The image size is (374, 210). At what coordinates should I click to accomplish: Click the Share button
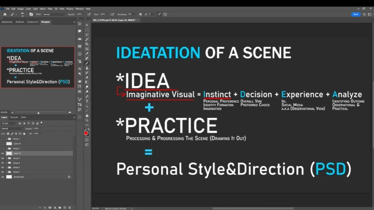(356, 15)
